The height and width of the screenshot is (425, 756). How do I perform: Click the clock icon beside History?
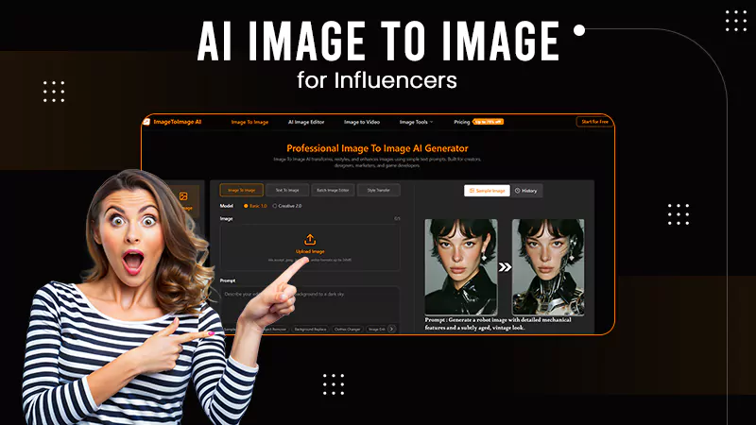(517, 191)
